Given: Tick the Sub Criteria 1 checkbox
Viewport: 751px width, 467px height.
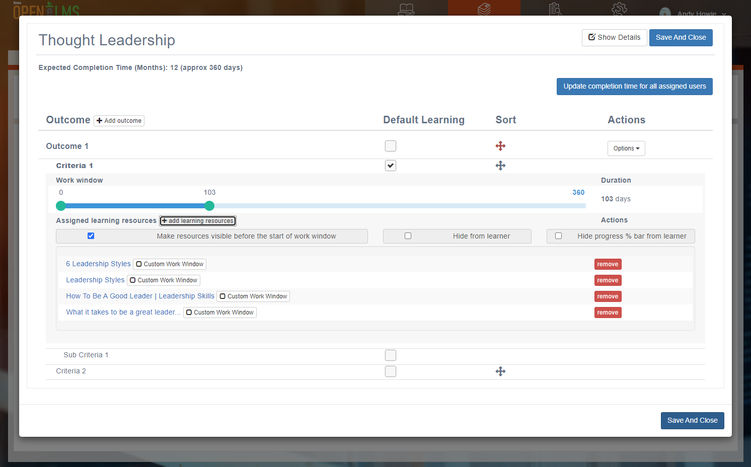Looking at the screenshot, I should 391,355.
